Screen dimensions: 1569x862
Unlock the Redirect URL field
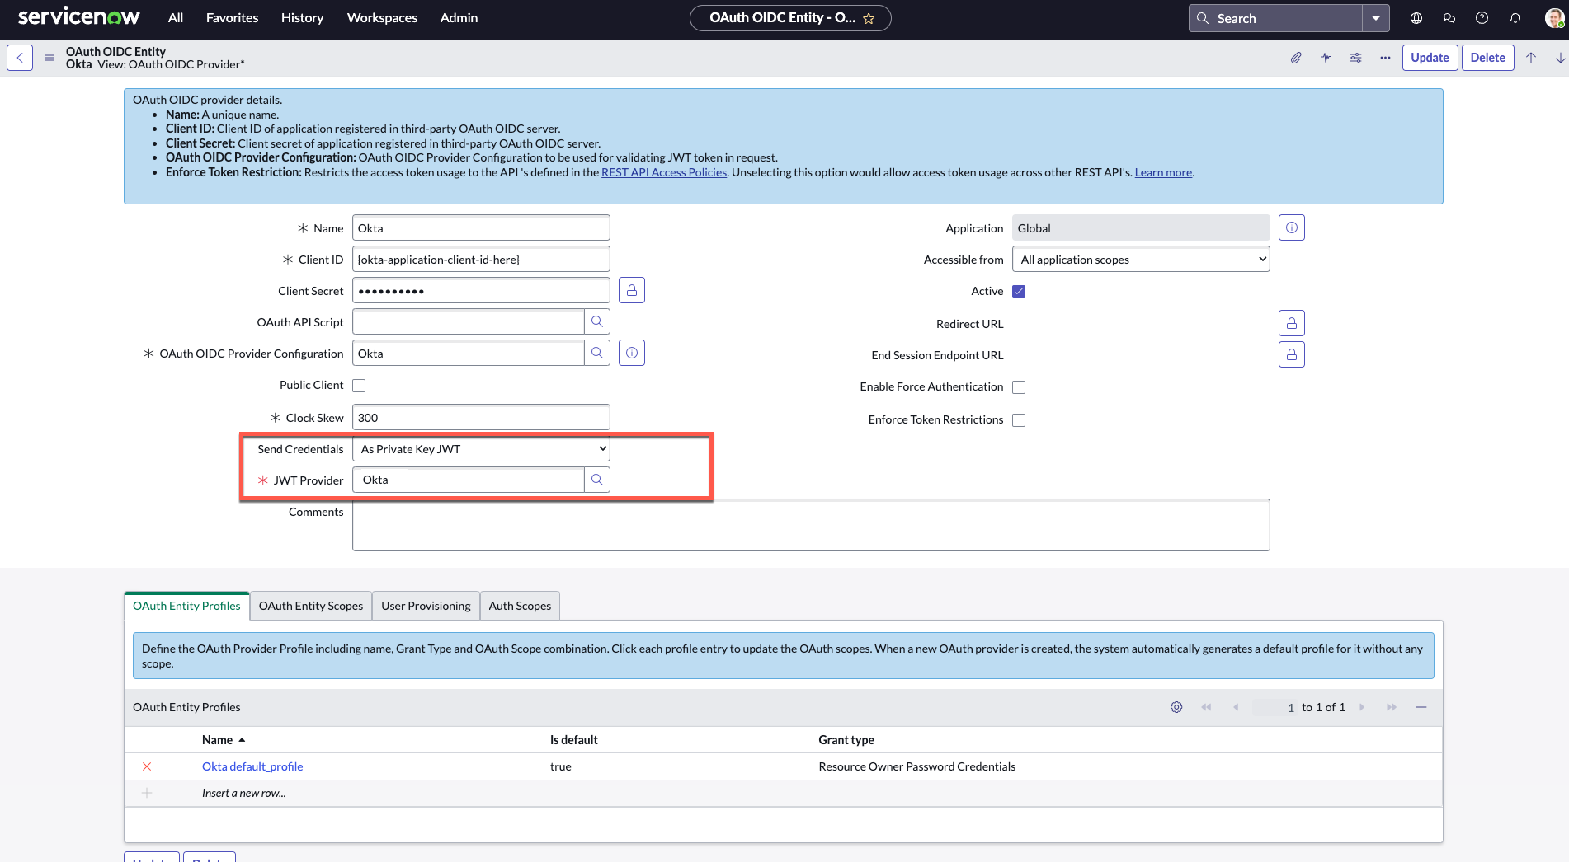click(1292, 323)
